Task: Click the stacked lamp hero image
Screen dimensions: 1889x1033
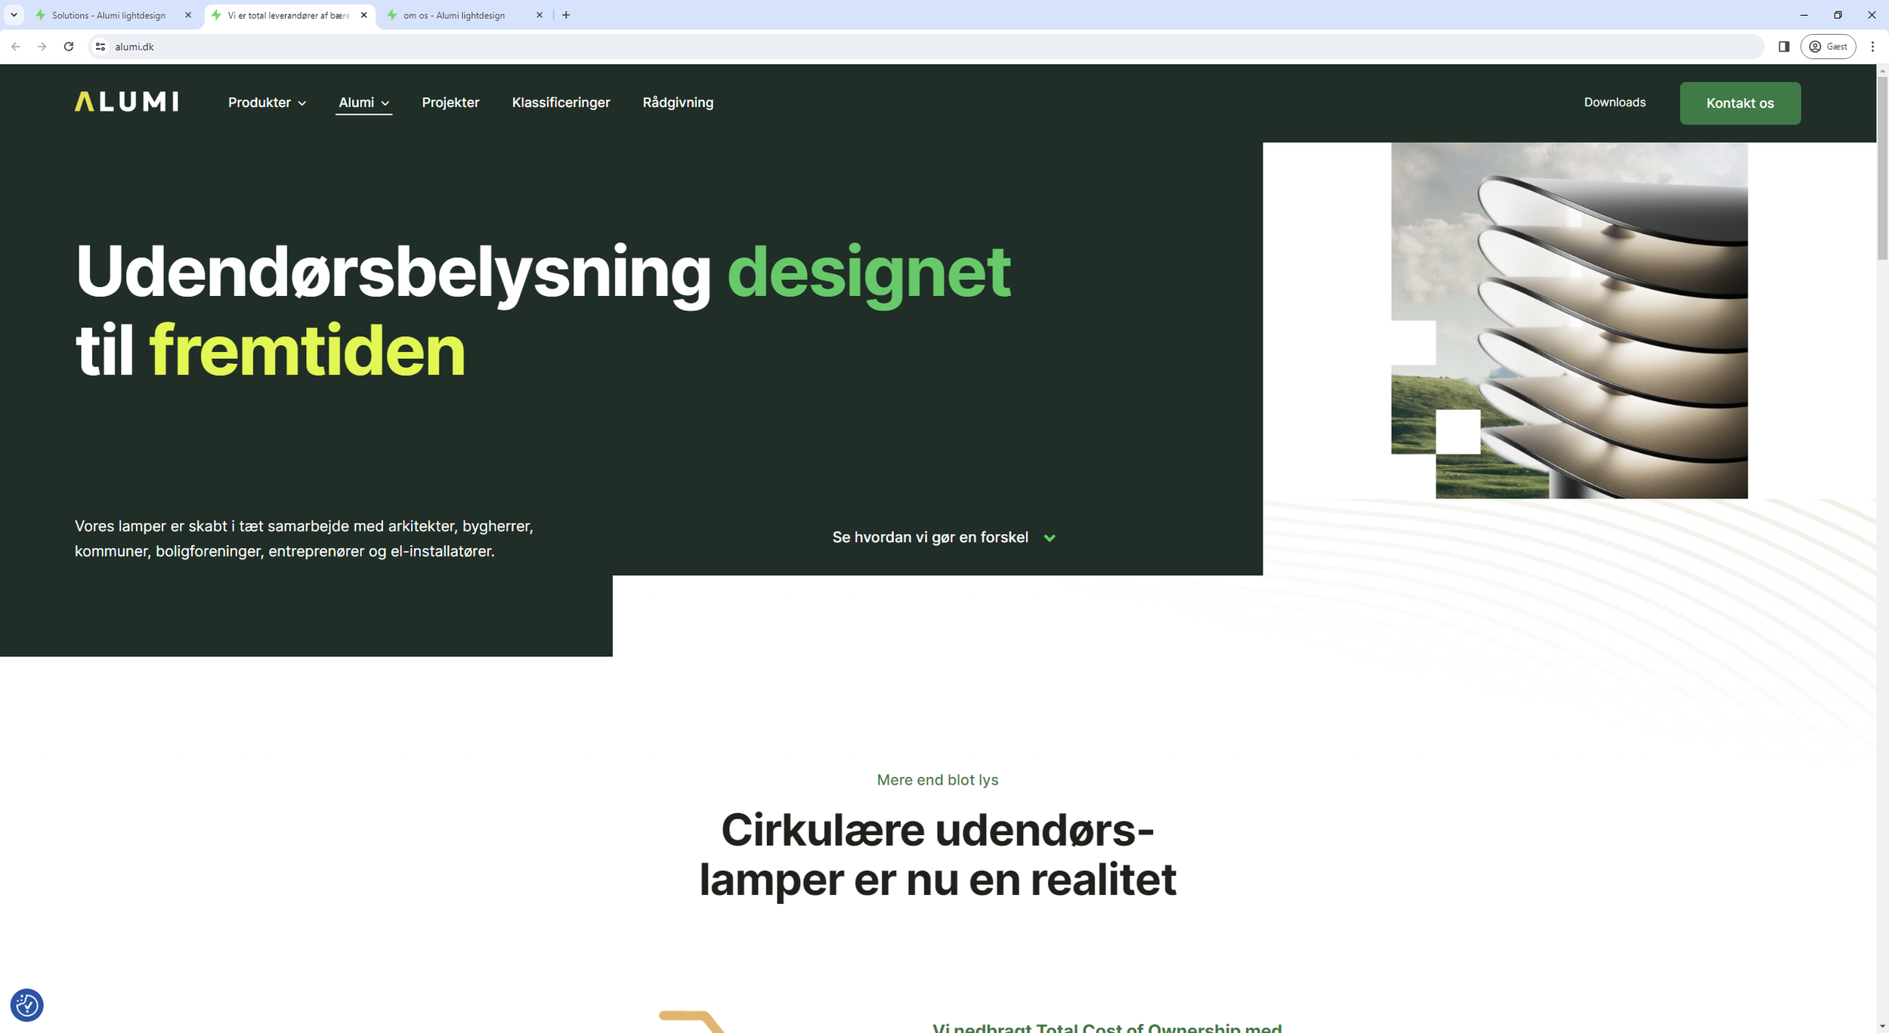Action: [x=1569, y=320]
